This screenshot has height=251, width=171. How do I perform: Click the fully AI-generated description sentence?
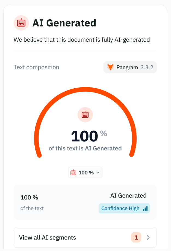point(82,40)
